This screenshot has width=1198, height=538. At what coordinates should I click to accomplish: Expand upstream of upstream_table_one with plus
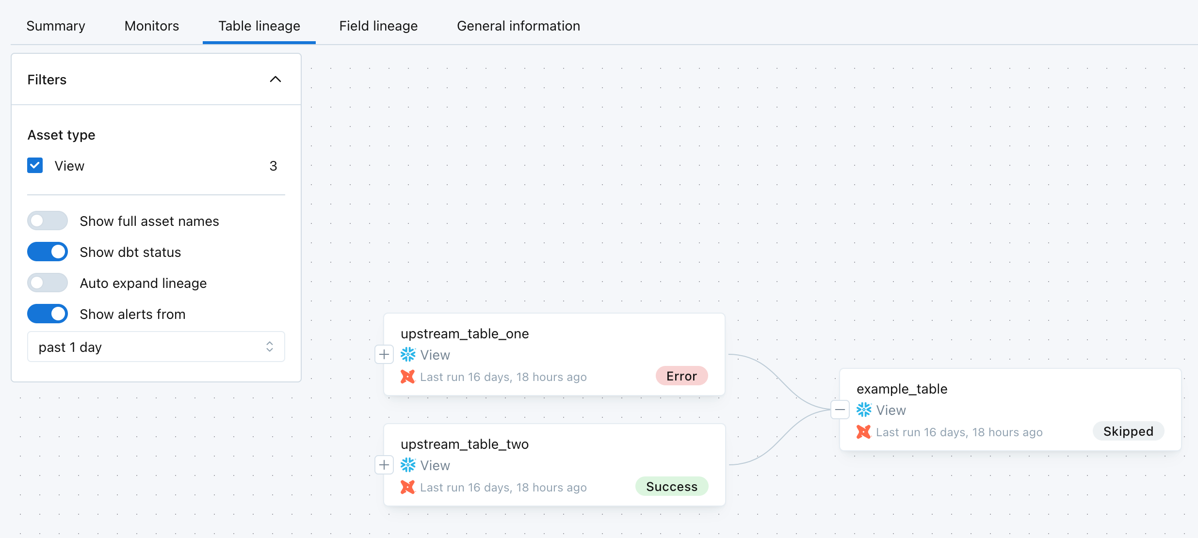point(384,355)
